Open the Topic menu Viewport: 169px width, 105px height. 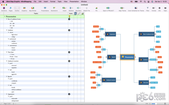[59, 1]
